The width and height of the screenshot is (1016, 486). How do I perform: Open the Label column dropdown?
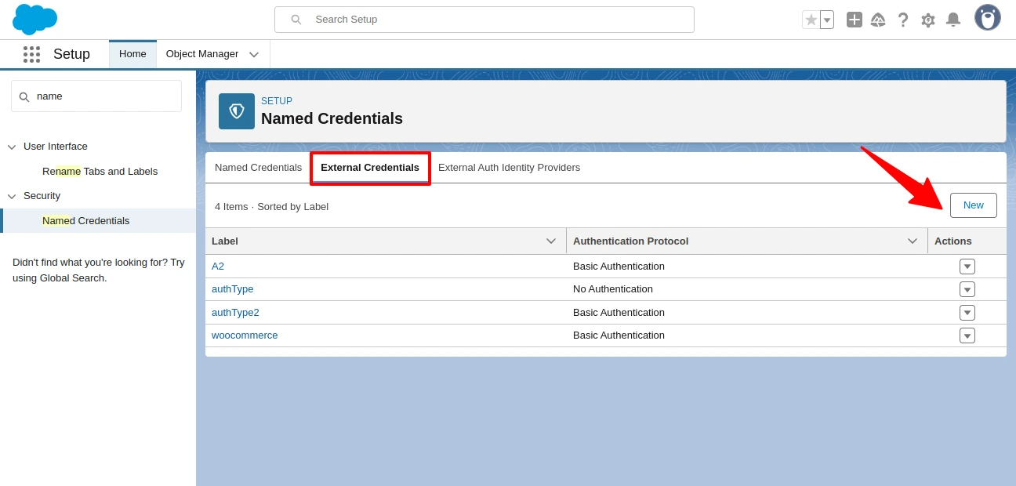[x=551, y=241]
